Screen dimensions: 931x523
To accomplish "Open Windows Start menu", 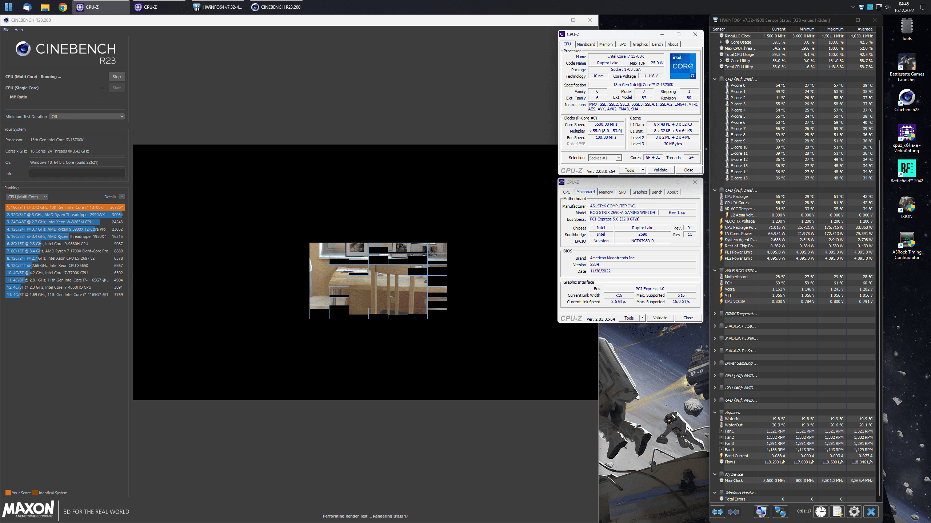I will pyautogui.click(x=8, y=7).
